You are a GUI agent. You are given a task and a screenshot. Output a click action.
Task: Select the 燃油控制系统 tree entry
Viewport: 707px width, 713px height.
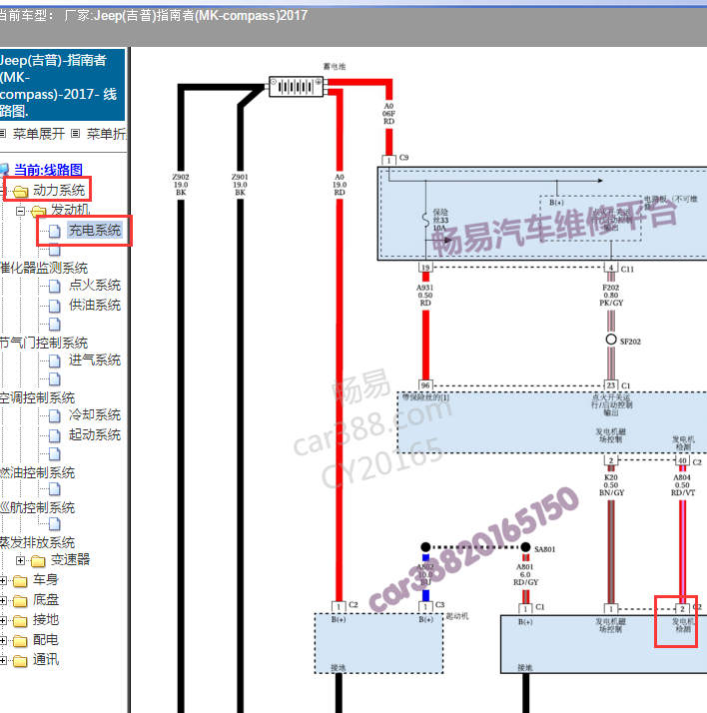[x=37, y=472]
